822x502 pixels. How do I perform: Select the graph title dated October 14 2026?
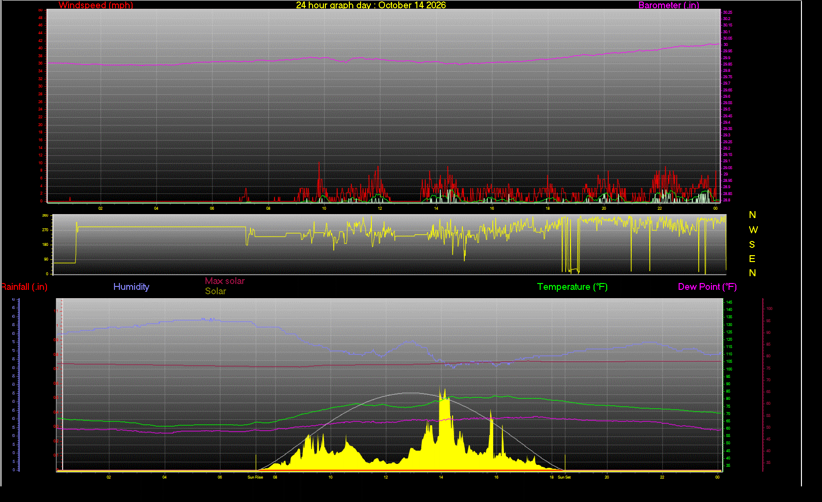click(371, 5)
